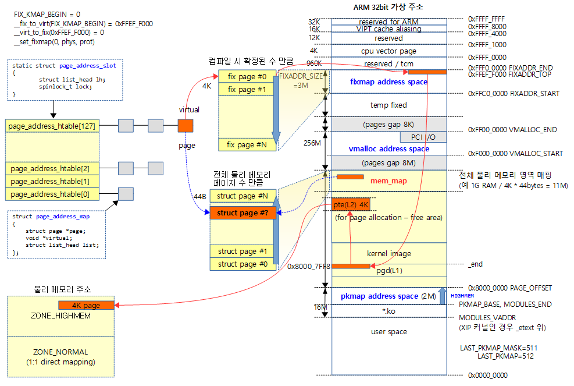574x386 pixels.
Task: Click the fixmap address space label
Action: pyautogui.click(x=388, y=82)
